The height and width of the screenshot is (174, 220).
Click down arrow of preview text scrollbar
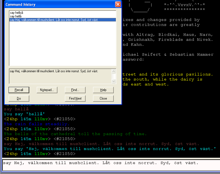coord(113,81)
